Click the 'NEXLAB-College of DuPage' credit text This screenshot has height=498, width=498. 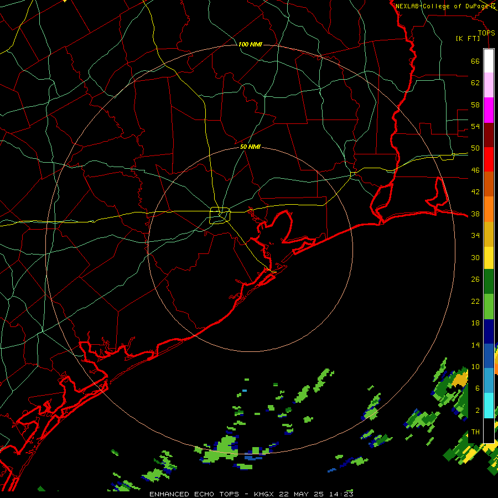(x=442, y=6)
